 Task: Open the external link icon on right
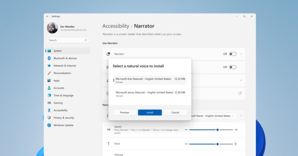point(240,93)
